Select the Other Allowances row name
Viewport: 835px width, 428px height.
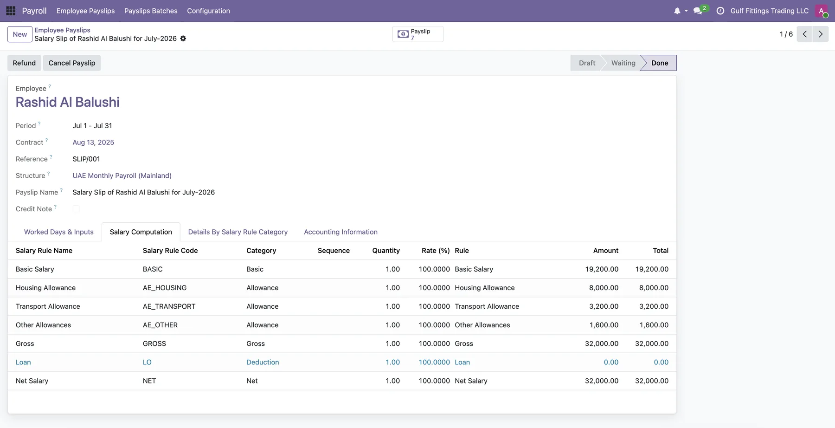point(43,325)
